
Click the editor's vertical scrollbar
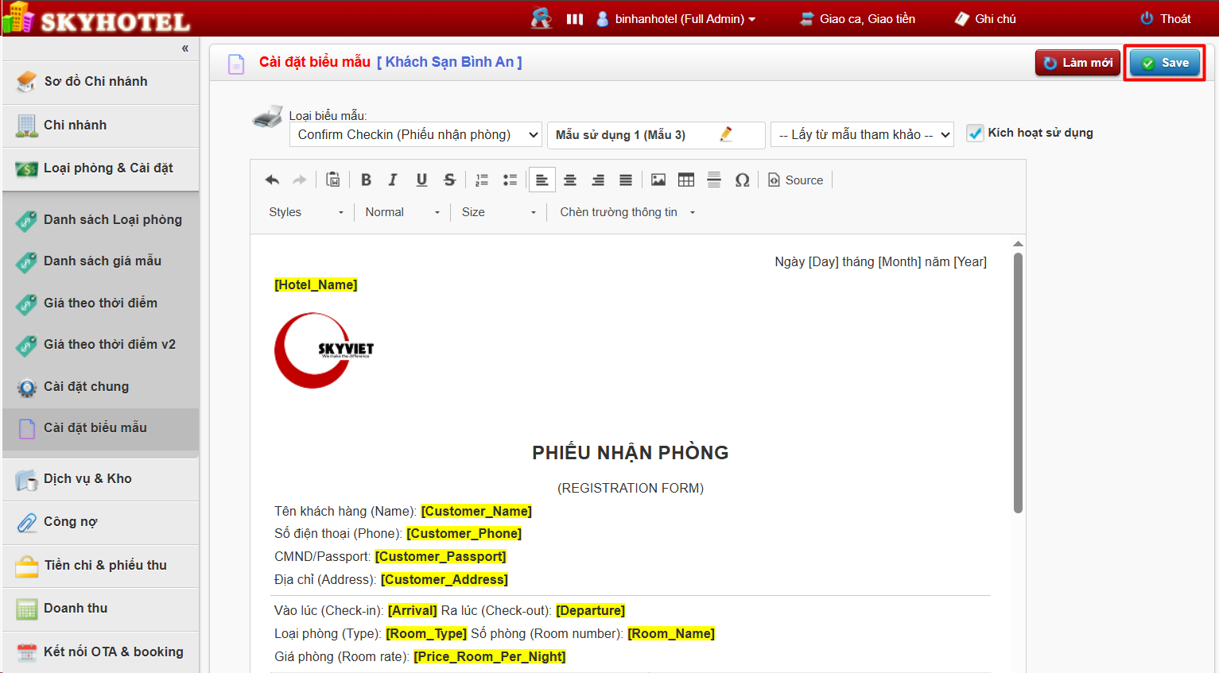coord(1018,381)
